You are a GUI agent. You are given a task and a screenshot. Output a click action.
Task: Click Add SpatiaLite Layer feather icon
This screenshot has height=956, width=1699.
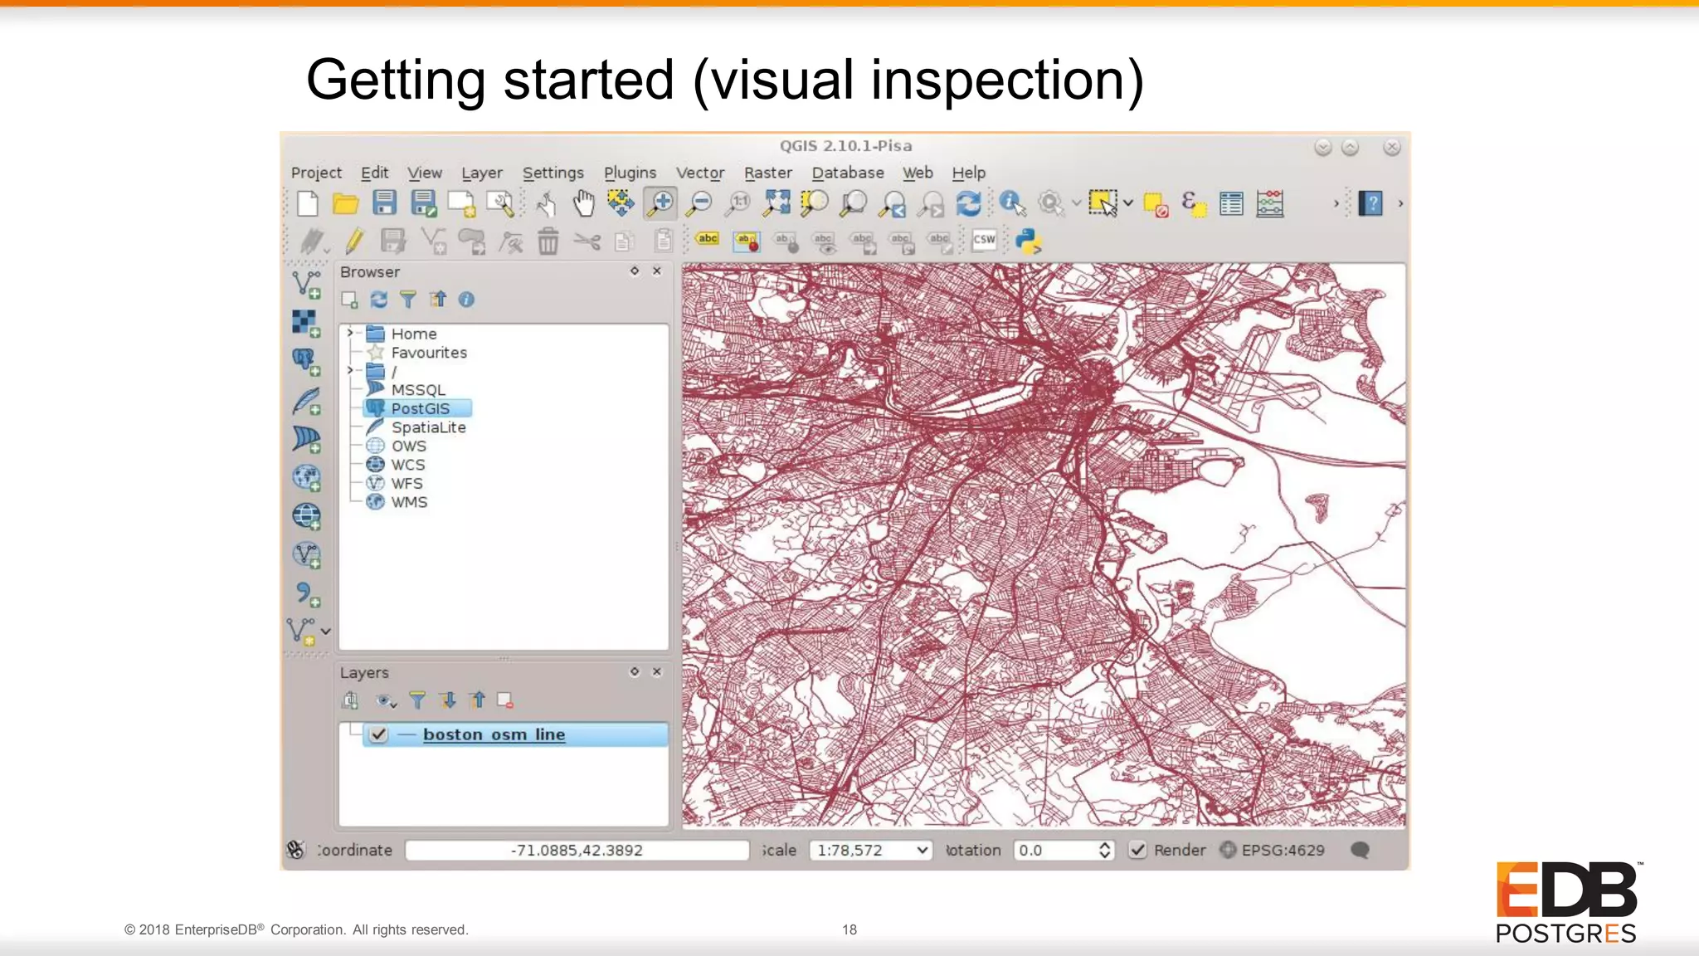point(306,401)
